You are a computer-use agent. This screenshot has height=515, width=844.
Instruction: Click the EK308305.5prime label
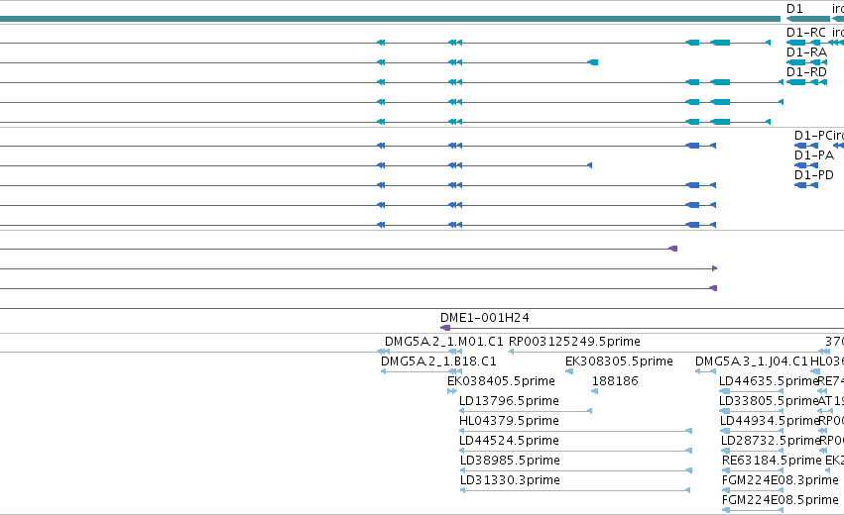[x=619, y=361]
